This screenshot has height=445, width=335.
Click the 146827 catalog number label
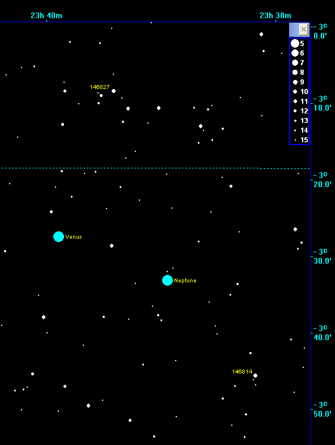[x=100, y=87]
